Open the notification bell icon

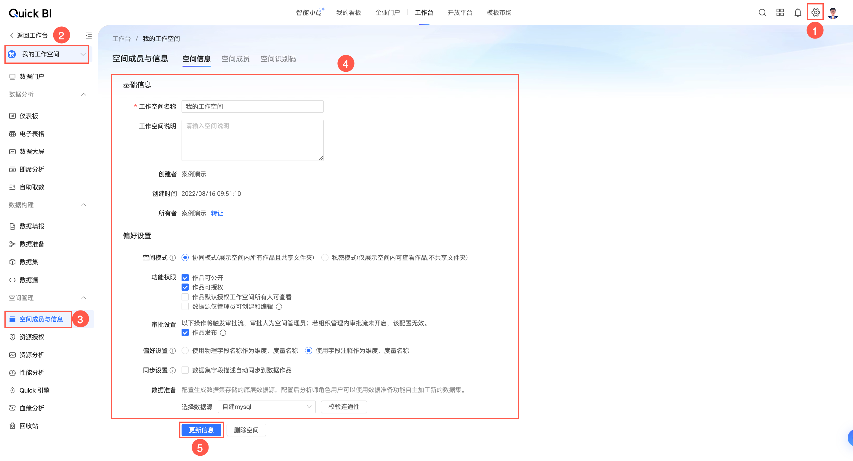[798, 12]
